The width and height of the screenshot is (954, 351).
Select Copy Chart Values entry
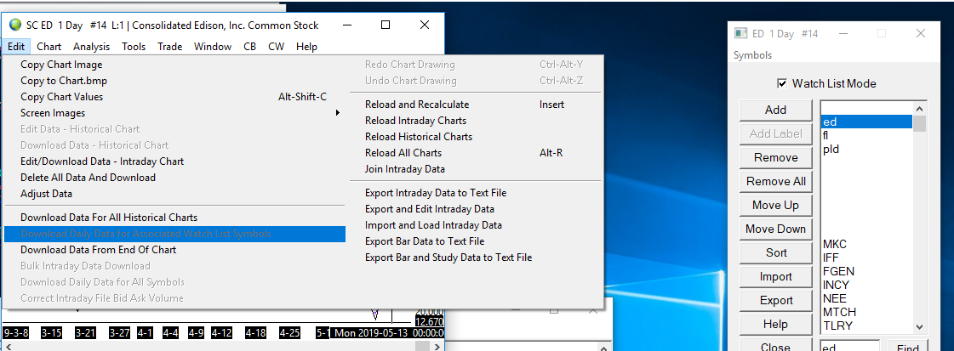[x=174, y=97]
